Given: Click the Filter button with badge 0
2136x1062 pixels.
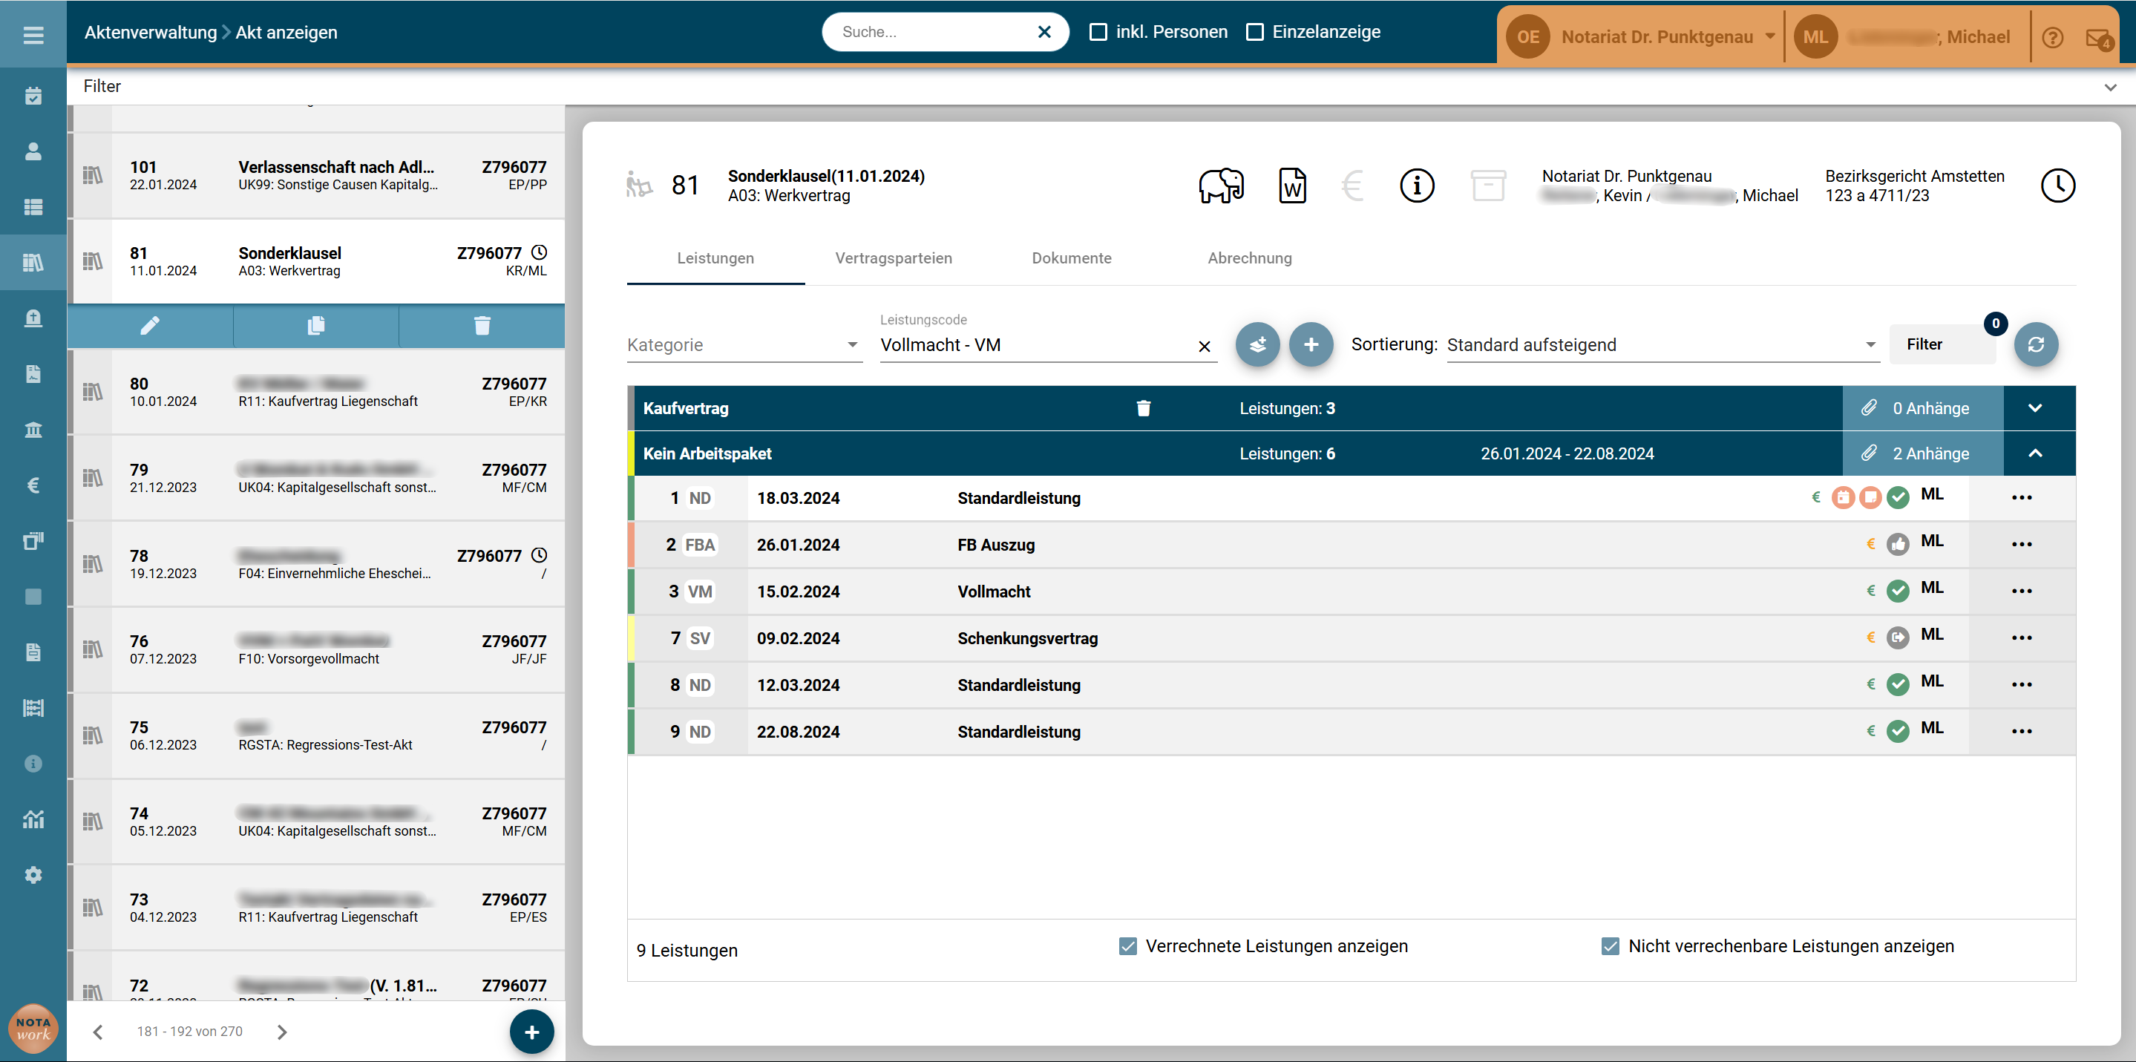Looking at the screenshot, I should click(1942, 344).
